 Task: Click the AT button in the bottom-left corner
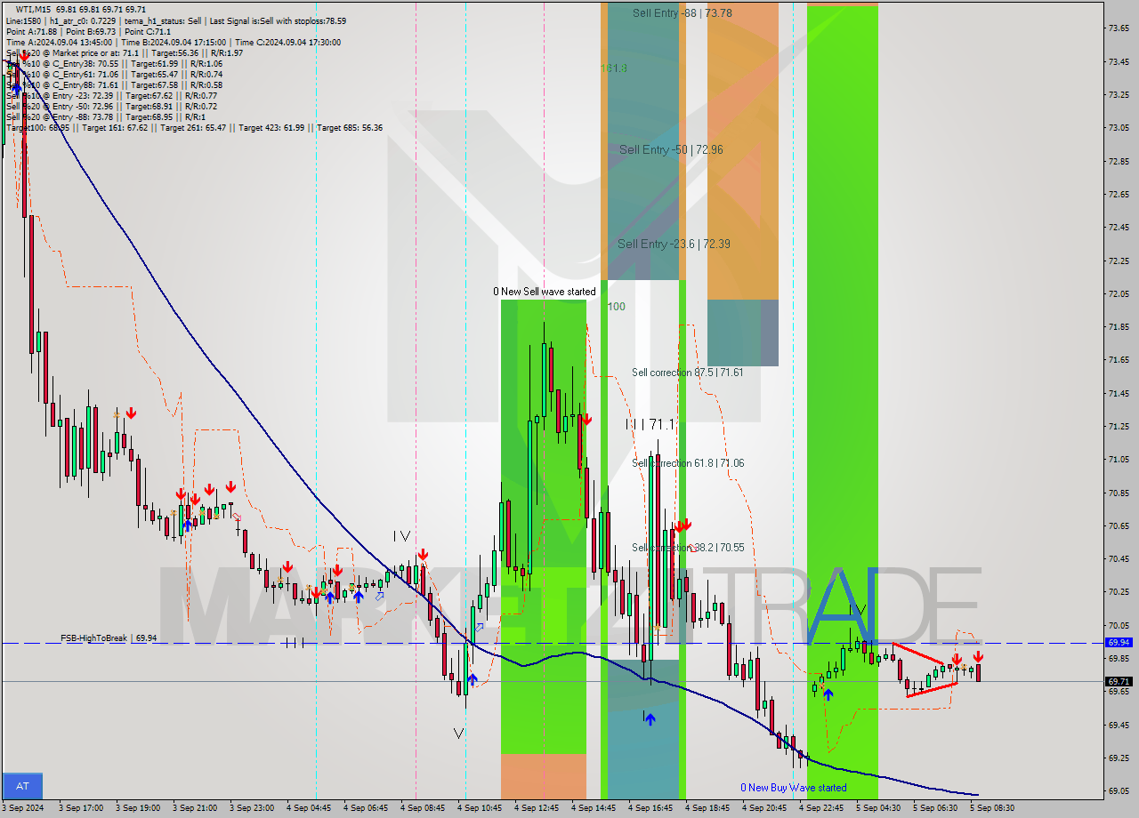(x=21, y=787)
